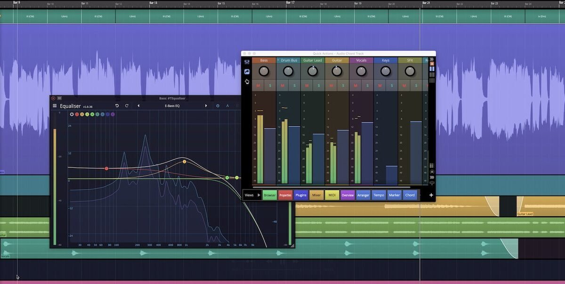Click the blue share arrow icon
This screenshot has height=284, width=565.
(247, 71)
